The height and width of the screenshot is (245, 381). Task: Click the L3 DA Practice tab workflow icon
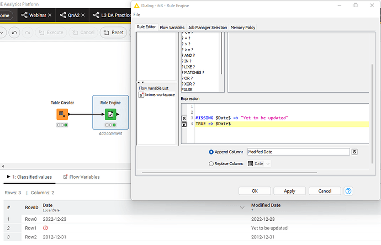tap(96, 15)
